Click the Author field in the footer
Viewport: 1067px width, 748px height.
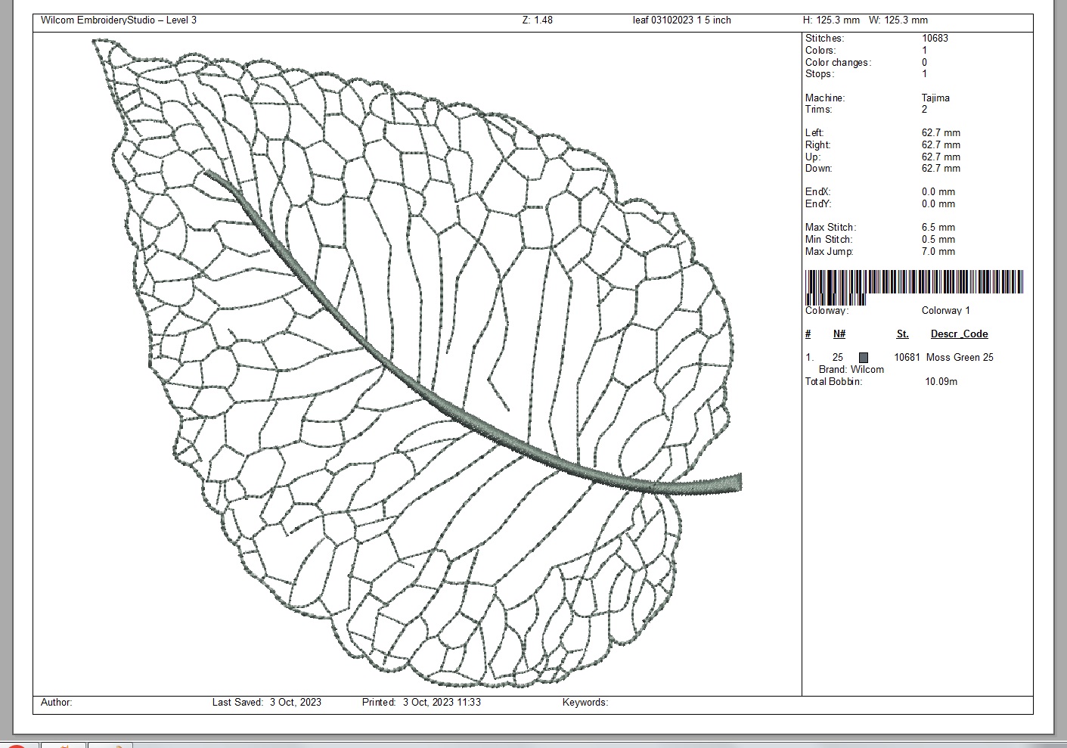pos(57,703)
